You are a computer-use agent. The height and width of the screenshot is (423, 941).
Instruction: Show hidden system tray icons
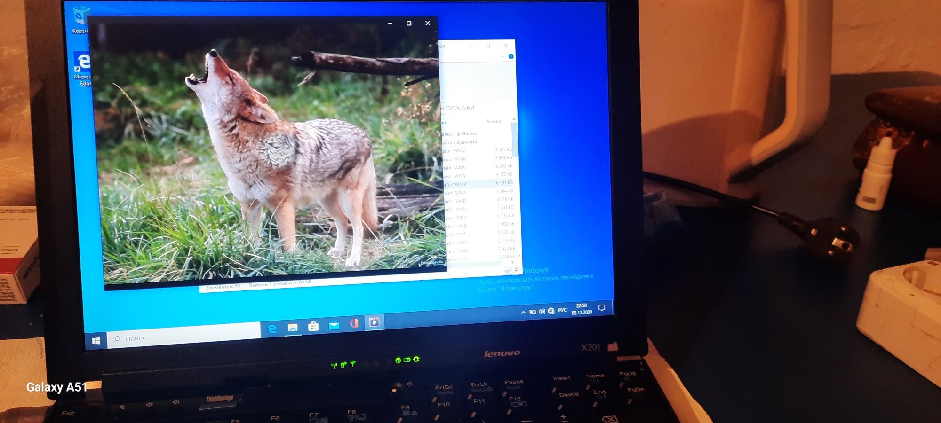524,313
